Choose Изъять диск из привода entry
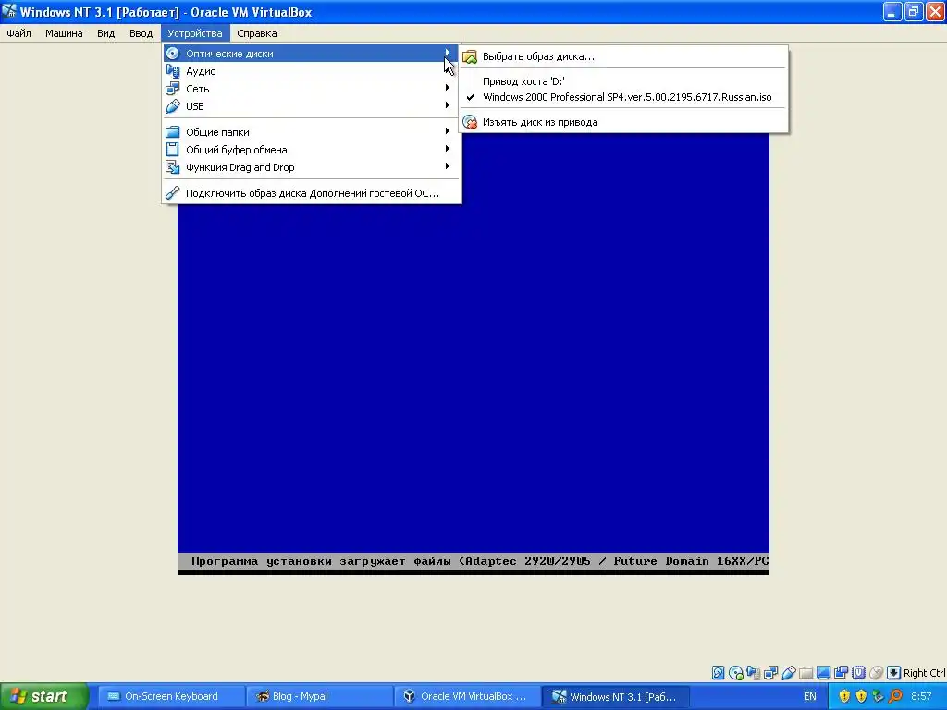Image resolution: width=947 pixels, height=710 pixels. (624, 122)
